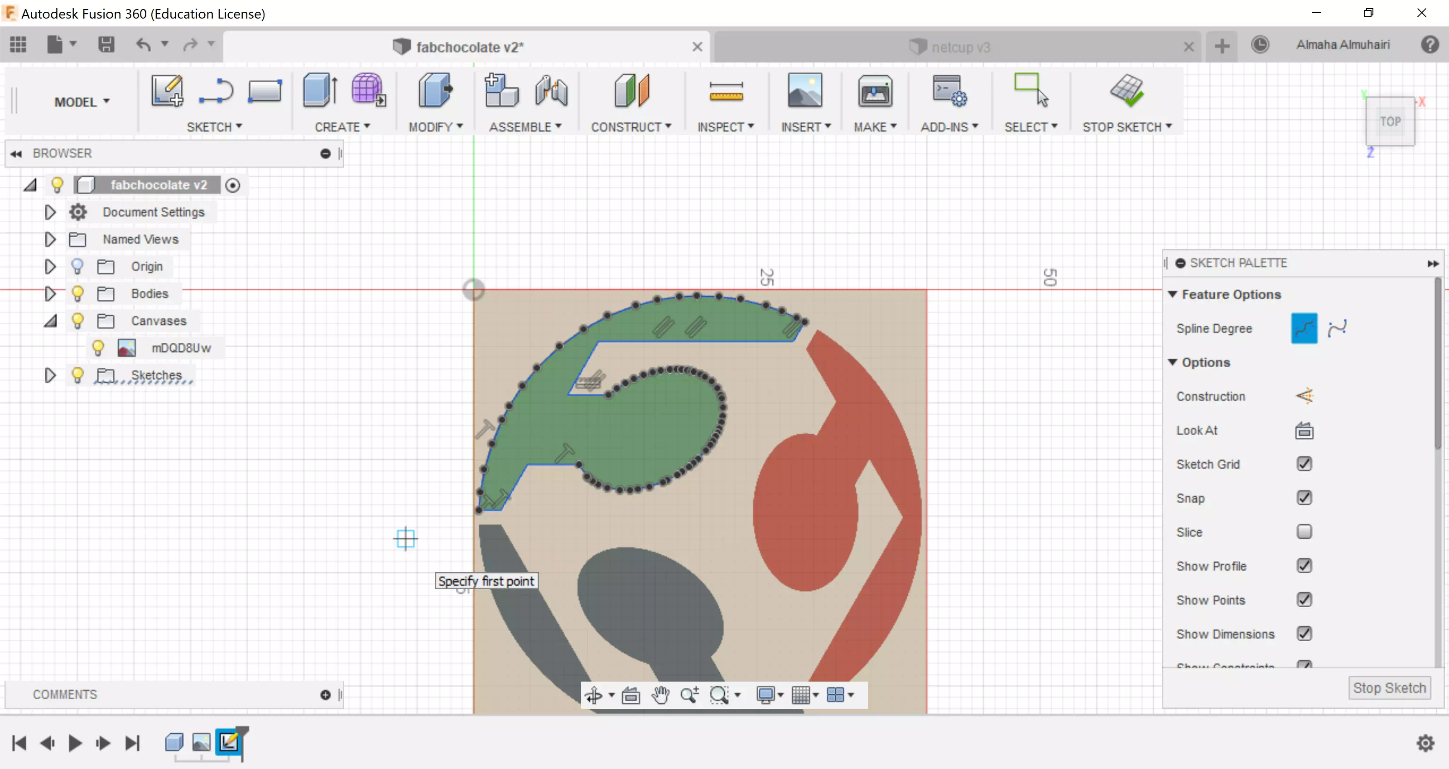The height and width of the screenshot is (769, 1449).
Task: Hide the Bodies folder via lightbulb
Action: (77, 293)
